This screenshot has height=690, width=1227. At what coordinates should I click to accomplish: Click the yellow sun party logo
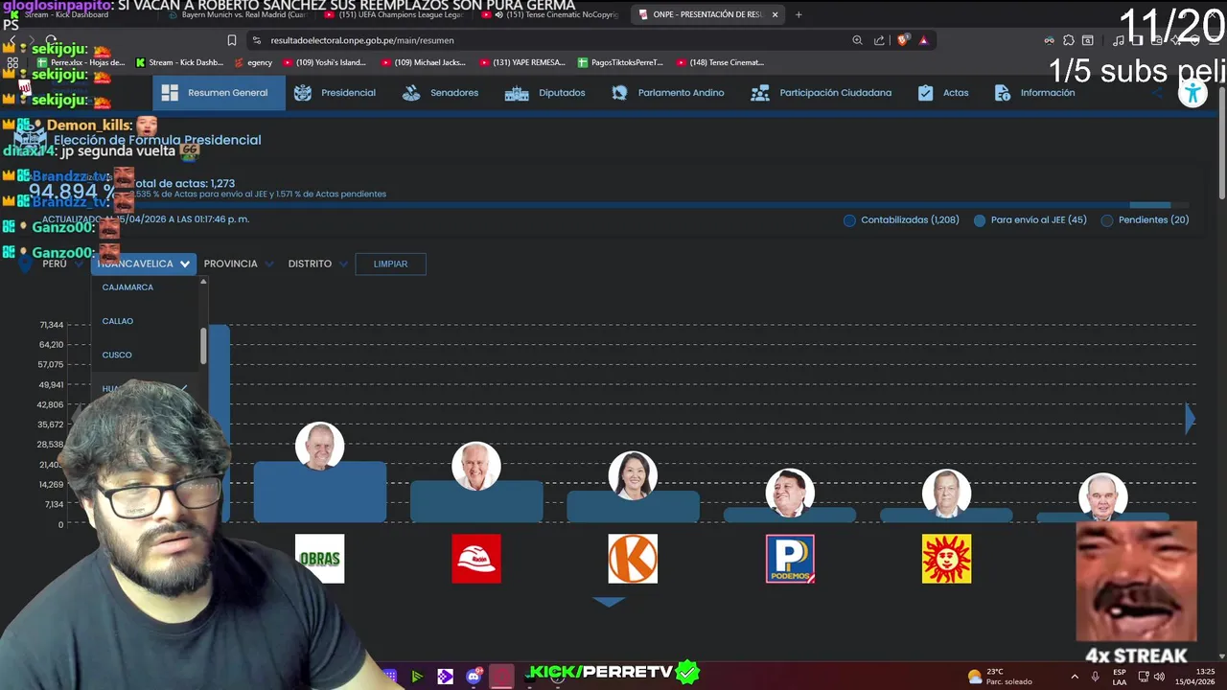946,559
